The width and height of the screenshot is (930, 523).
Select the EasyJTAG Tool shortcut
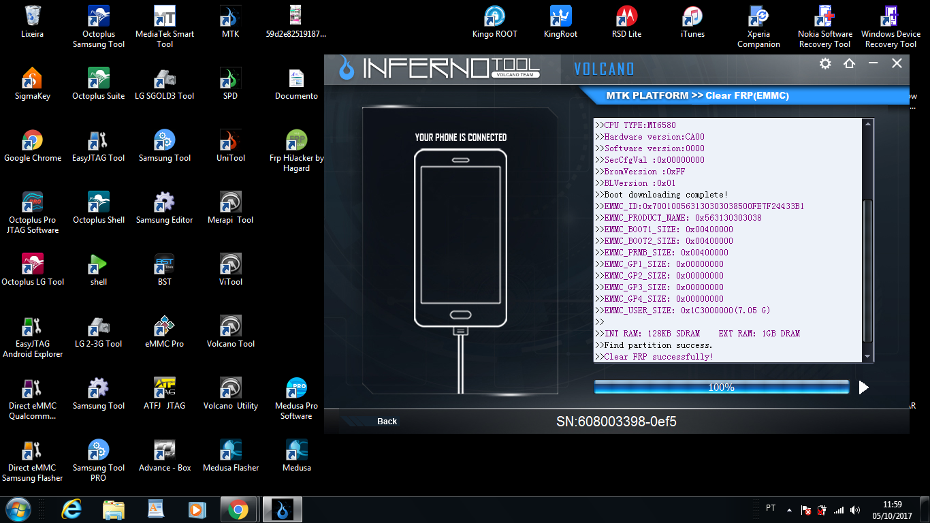click(99, 146)
